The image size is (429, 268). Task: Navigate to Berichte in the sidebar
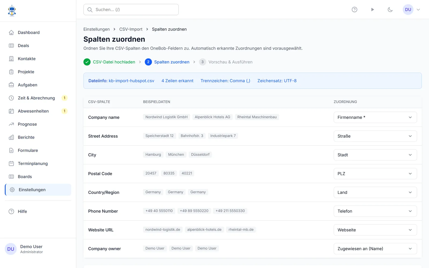[x=38, y=137]
